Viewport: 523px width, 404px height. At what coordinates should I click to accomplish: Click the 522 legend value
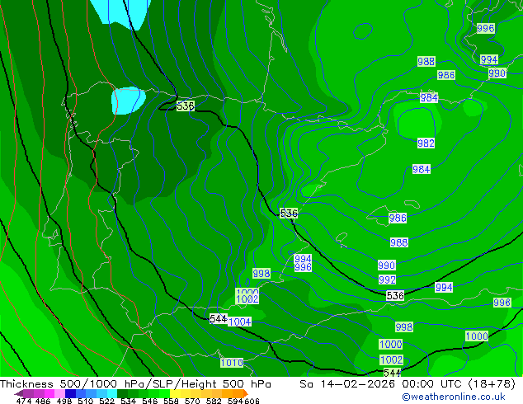click(106, 401)
